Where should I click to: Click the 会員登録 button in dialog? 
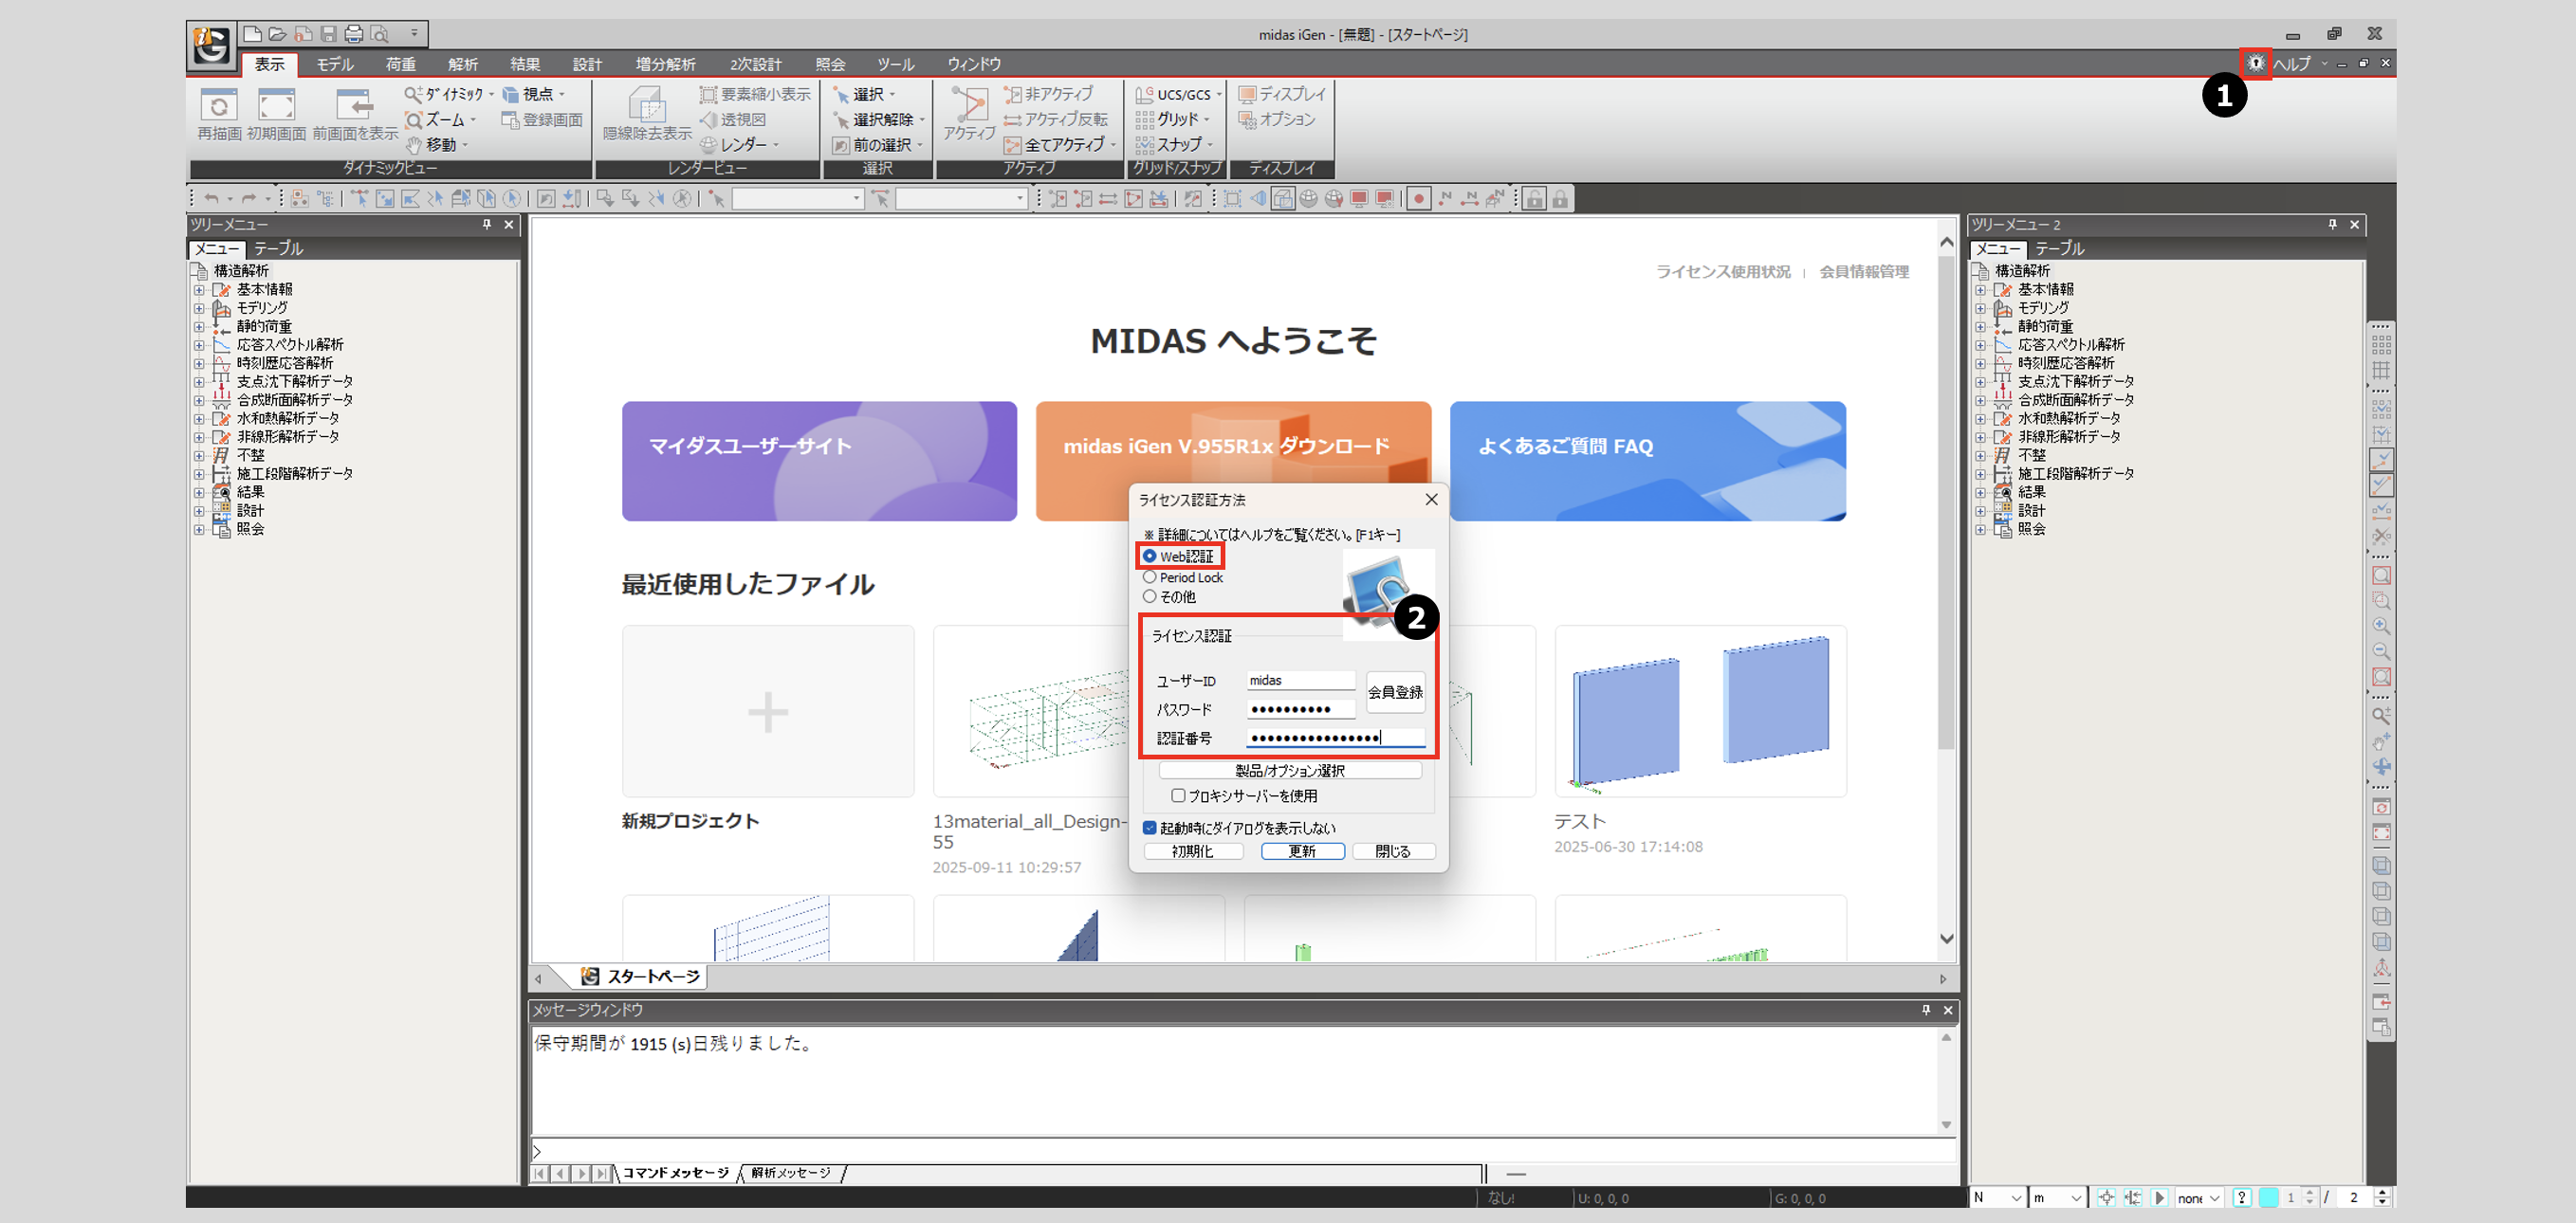point(1395,692)
